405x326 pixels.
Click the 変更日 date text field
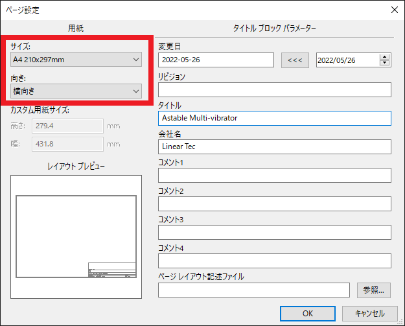216,60
